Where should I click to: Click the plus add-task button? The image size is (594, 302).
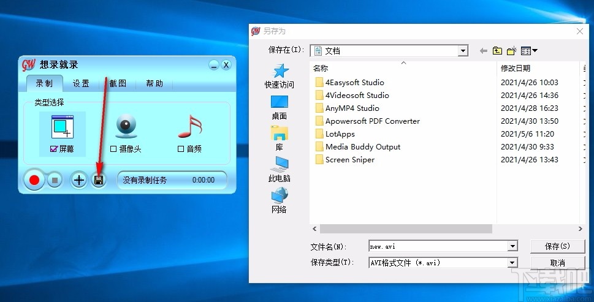pos(79,180)
